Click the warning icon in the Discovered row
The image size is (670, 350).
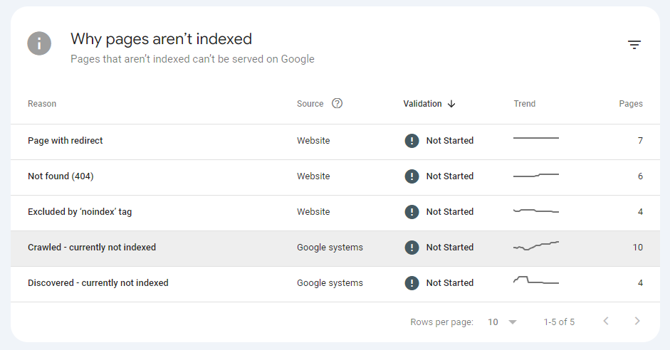coord(412,282)
